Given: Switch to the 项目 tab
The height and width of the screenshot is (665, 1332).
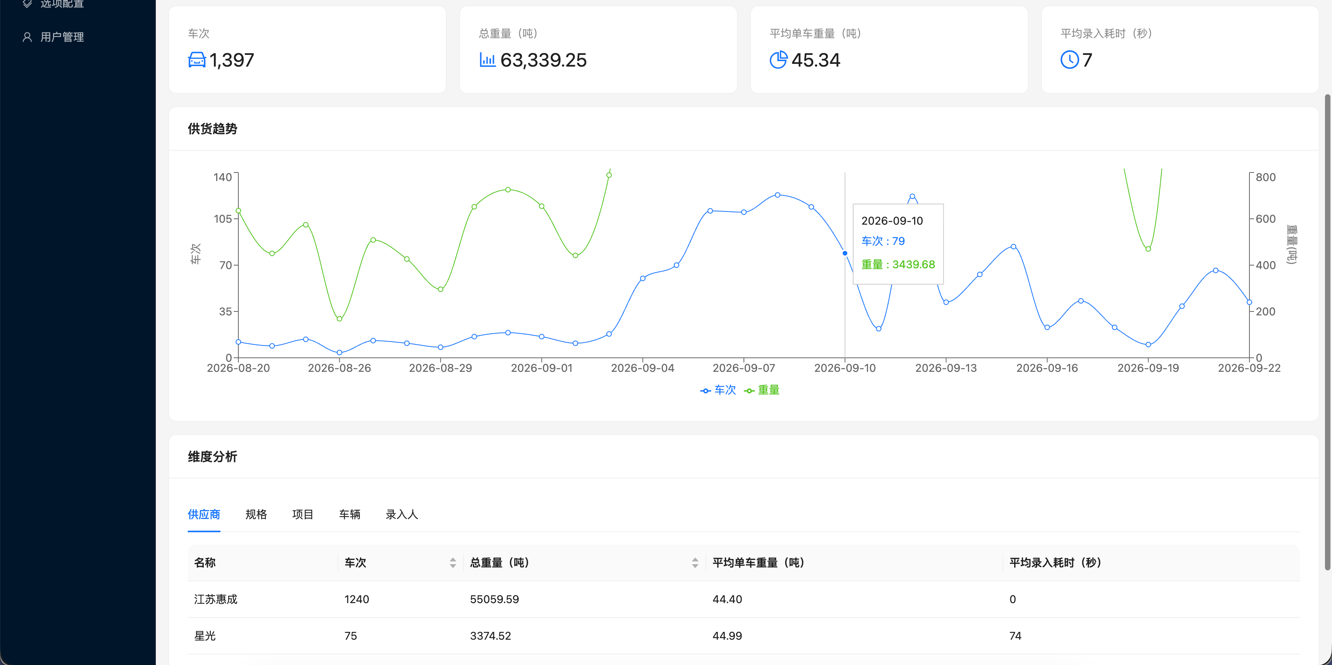Looking at the screenshot, I should 303,515.
